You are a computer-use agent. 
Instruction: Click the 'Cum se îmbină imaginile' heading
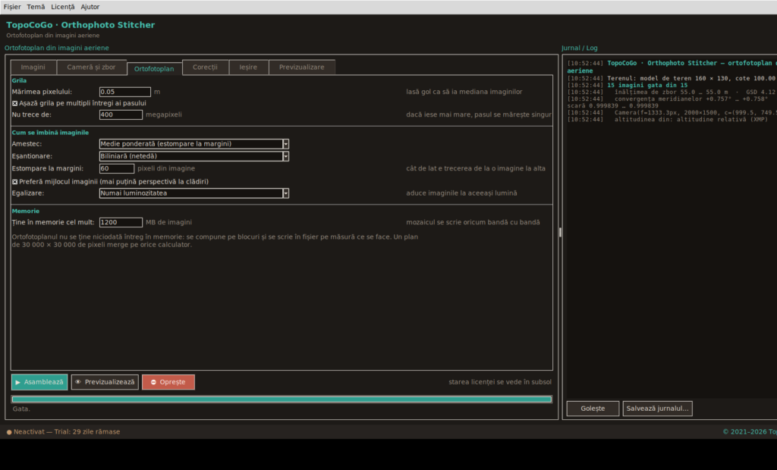(x=50, y=132)
